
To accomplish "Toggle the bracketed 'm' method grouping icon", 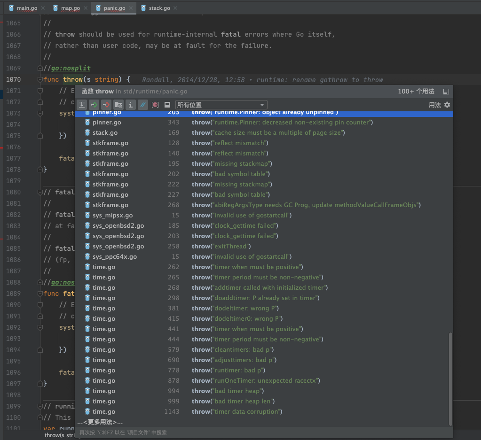I will point(155,105).
